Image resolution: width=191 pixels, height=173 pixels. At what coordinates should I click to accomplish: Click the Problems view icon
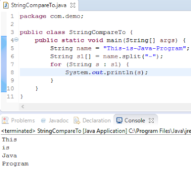click(x=5, y=120)
